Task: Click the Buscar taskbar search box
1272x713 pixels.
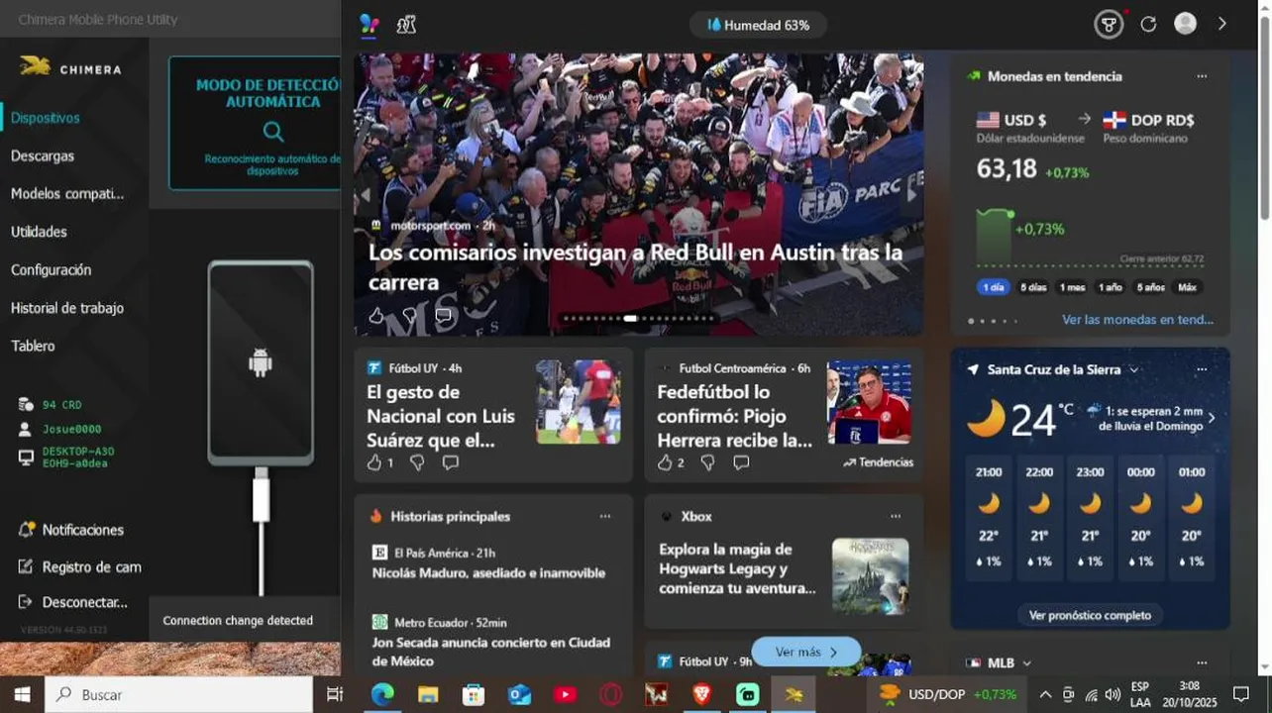Action: (180, 695)
